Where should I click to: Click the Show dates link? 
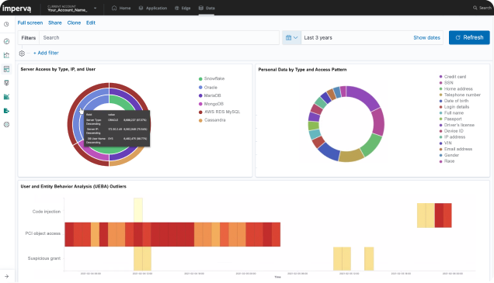(x=426, y=38)
